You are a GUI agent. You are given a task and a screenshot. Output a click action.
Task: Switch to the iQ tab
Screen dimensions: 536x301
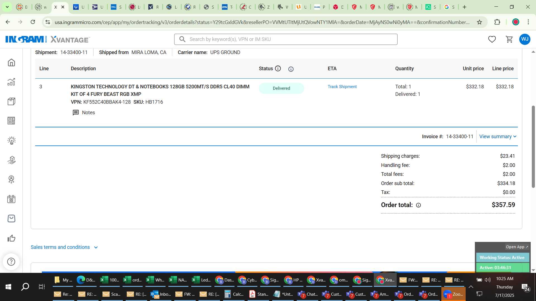(x=431, y=7)
